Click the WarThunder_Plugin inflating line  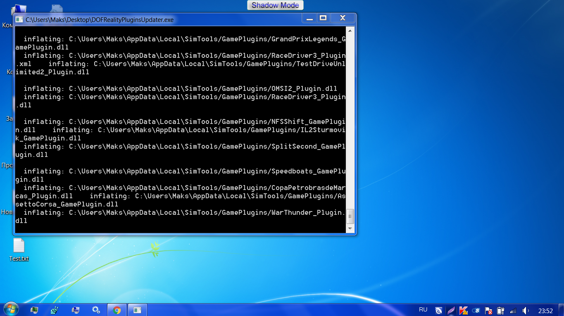pyautogui.click(x=184, y=212)
